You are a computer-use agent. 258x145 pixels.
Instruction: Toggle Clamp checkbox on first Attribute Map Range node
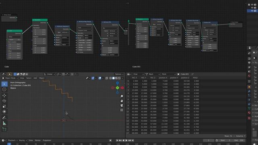[x=78, y=52]
